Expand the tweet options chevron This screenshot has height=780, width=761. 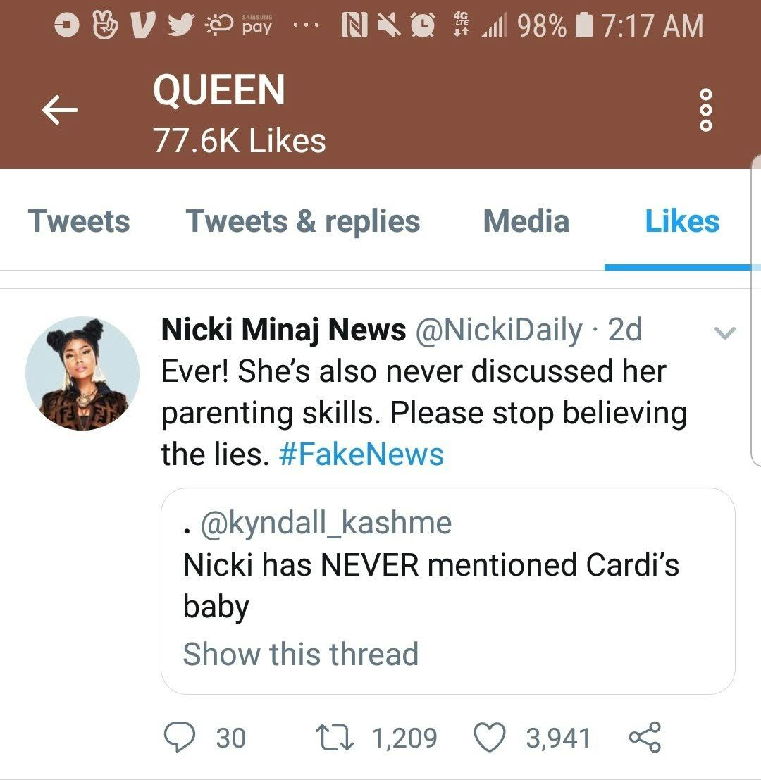click(x=724, y=333)
